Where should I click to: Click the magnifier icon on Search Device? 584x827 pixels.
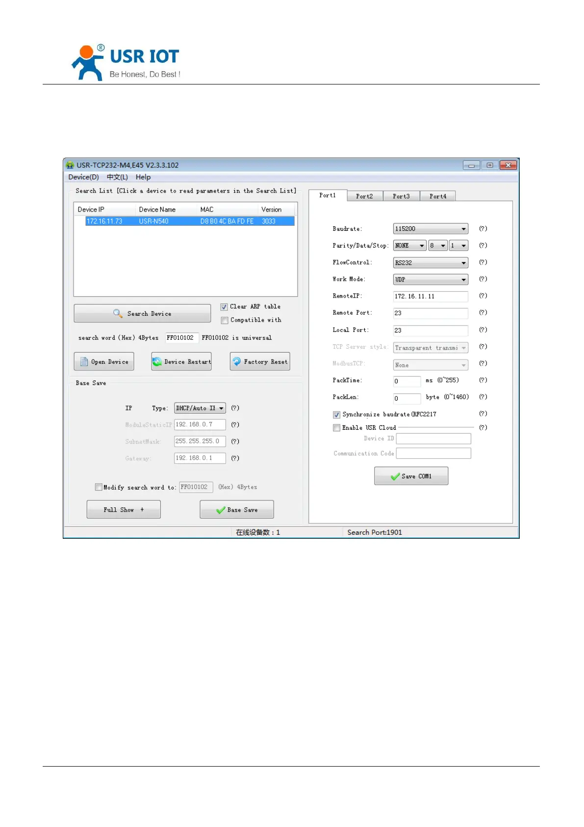pyautogui.click(x=118, y=313)
